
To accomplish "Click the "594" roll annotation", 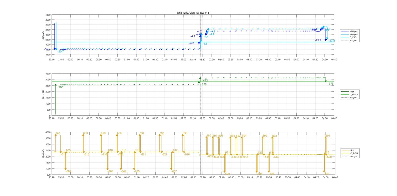I will tap(215, 136).
